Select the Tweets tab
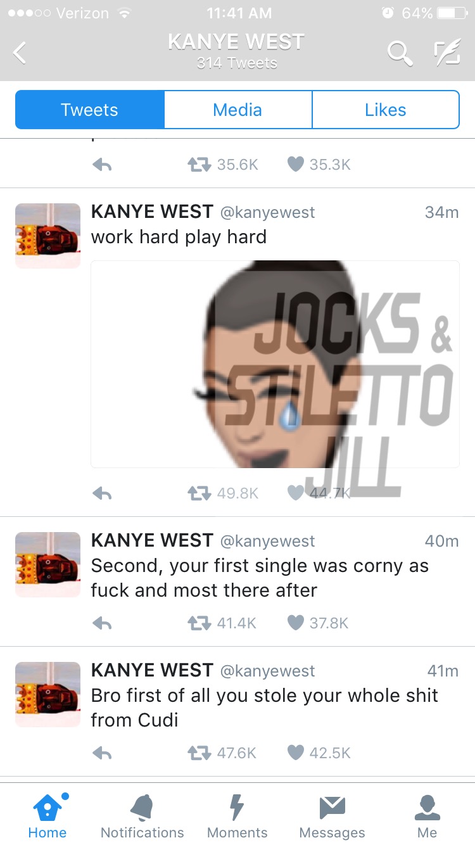This screenshot has width=475, height=845. (x=90, y=110)
